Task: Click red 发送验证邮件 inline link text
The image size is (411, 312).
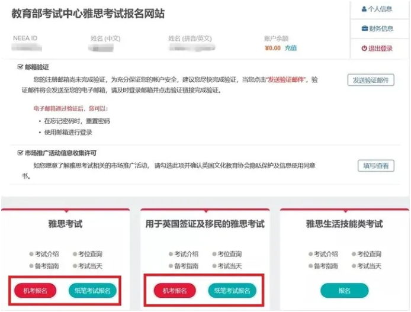Action: click(x=285, y=80)
